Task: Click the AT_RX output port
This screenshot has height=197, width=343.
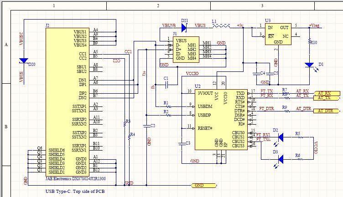Action: 327,93
